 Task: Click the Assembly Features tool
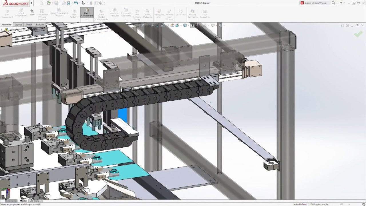click(115, 13)
